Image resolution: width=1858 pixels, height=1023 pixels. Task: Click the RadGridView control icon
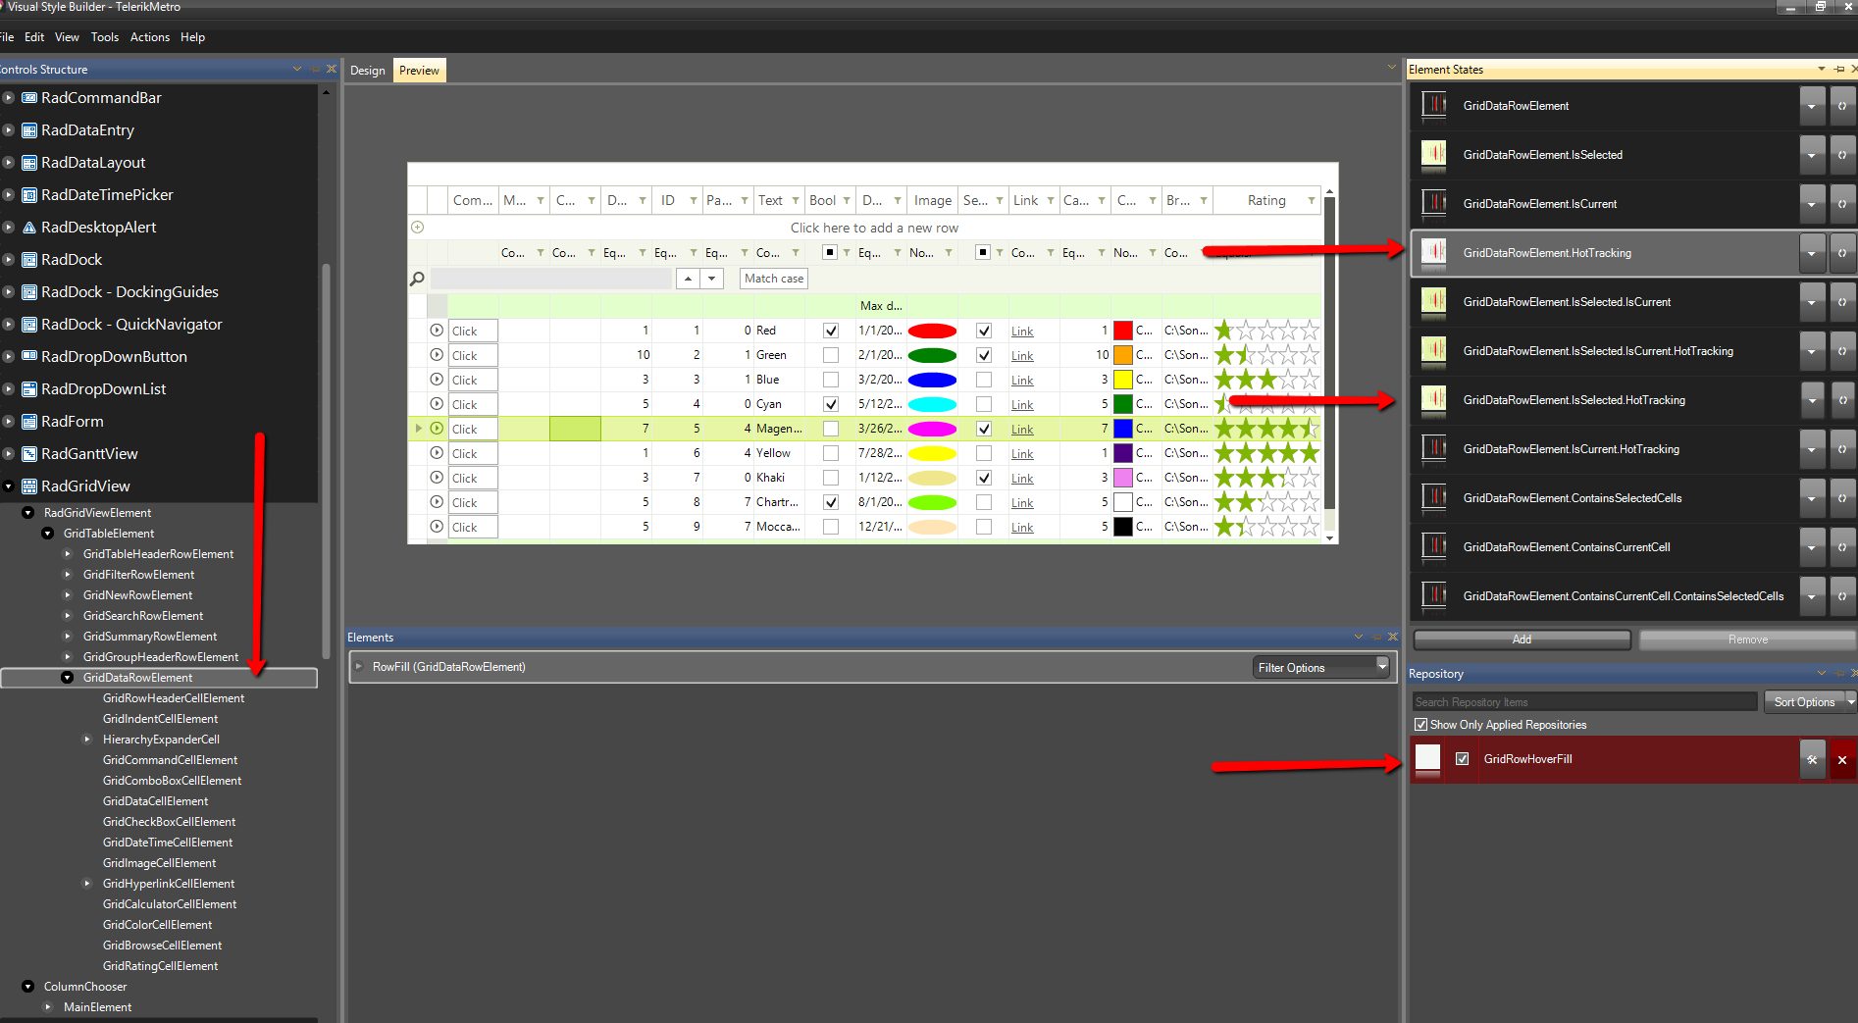tap(29, 486)
